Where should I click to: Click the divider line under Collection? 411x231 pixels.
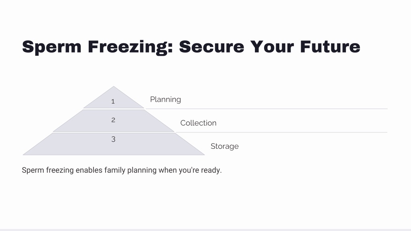tap(281, 132)
